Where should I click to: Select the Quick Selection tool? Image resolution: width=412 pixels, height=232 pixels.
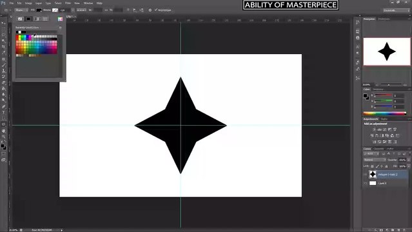[x=3, y=41]
